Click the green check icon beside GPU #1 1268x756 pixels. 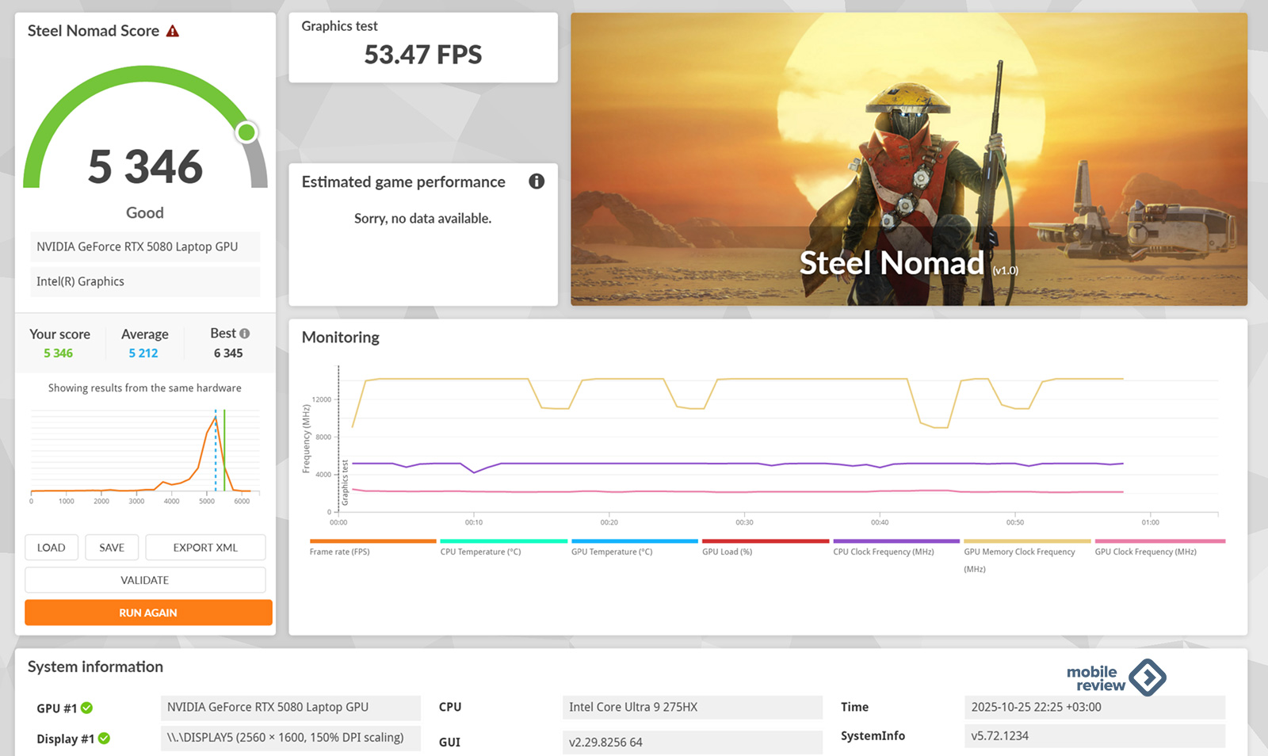pos(87,708)
